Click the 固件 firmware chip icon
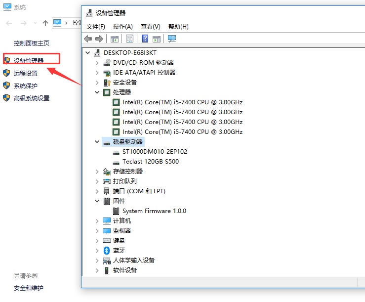This screenshot has height=302, width=365. point(107,201)
